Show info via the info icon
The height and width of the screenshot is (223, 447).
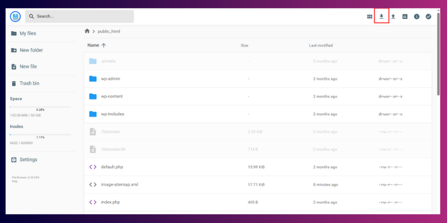417,17
